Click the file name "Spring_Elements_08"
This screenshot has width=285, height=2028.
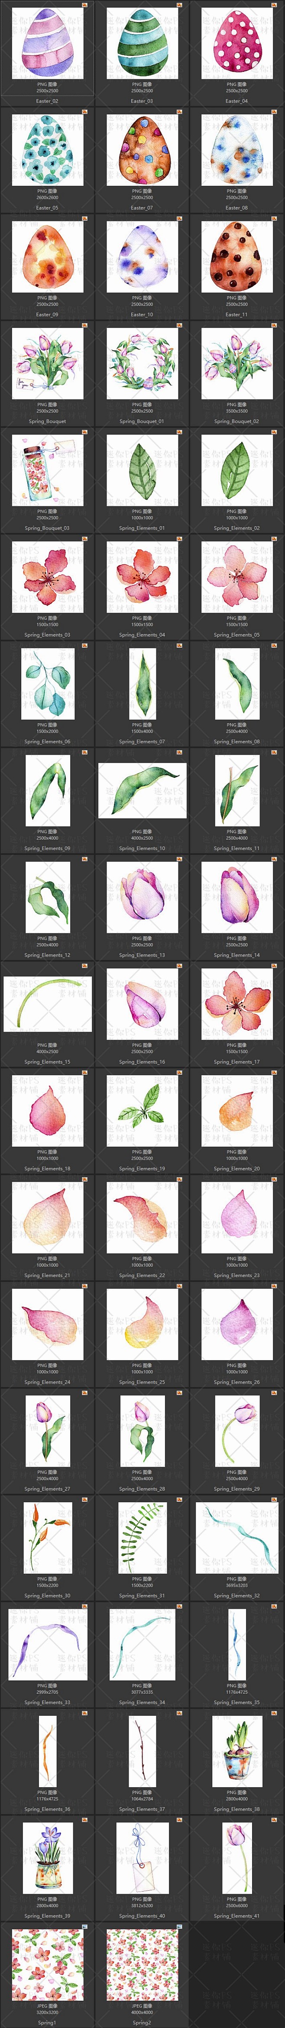click(x=237, y=741)
